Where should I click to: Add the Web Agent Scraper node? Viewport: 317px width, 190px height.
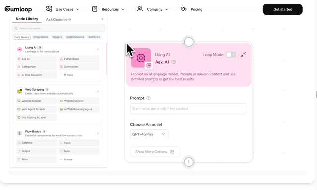36,109
